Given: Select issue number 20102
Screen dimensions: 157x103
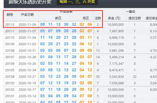Looking at the screenshot, I should [10, 89].
